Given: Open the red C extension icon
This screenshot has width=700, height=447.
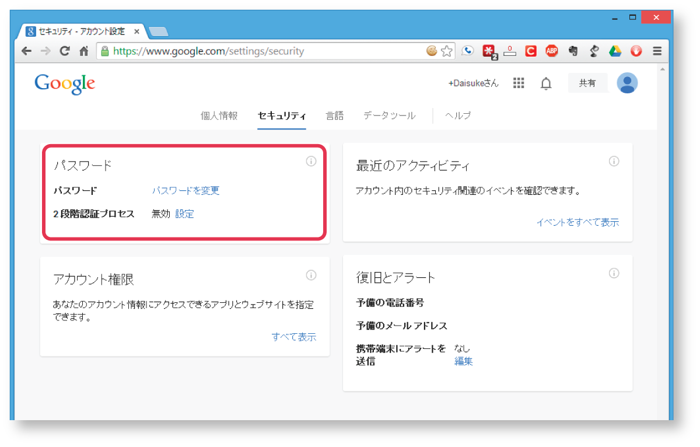Looking at the screenshot, I should click(x=531, y=51).
